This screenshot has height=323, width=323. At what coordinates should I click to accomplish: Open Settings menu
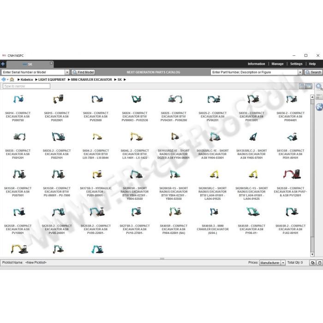point(296,64)
